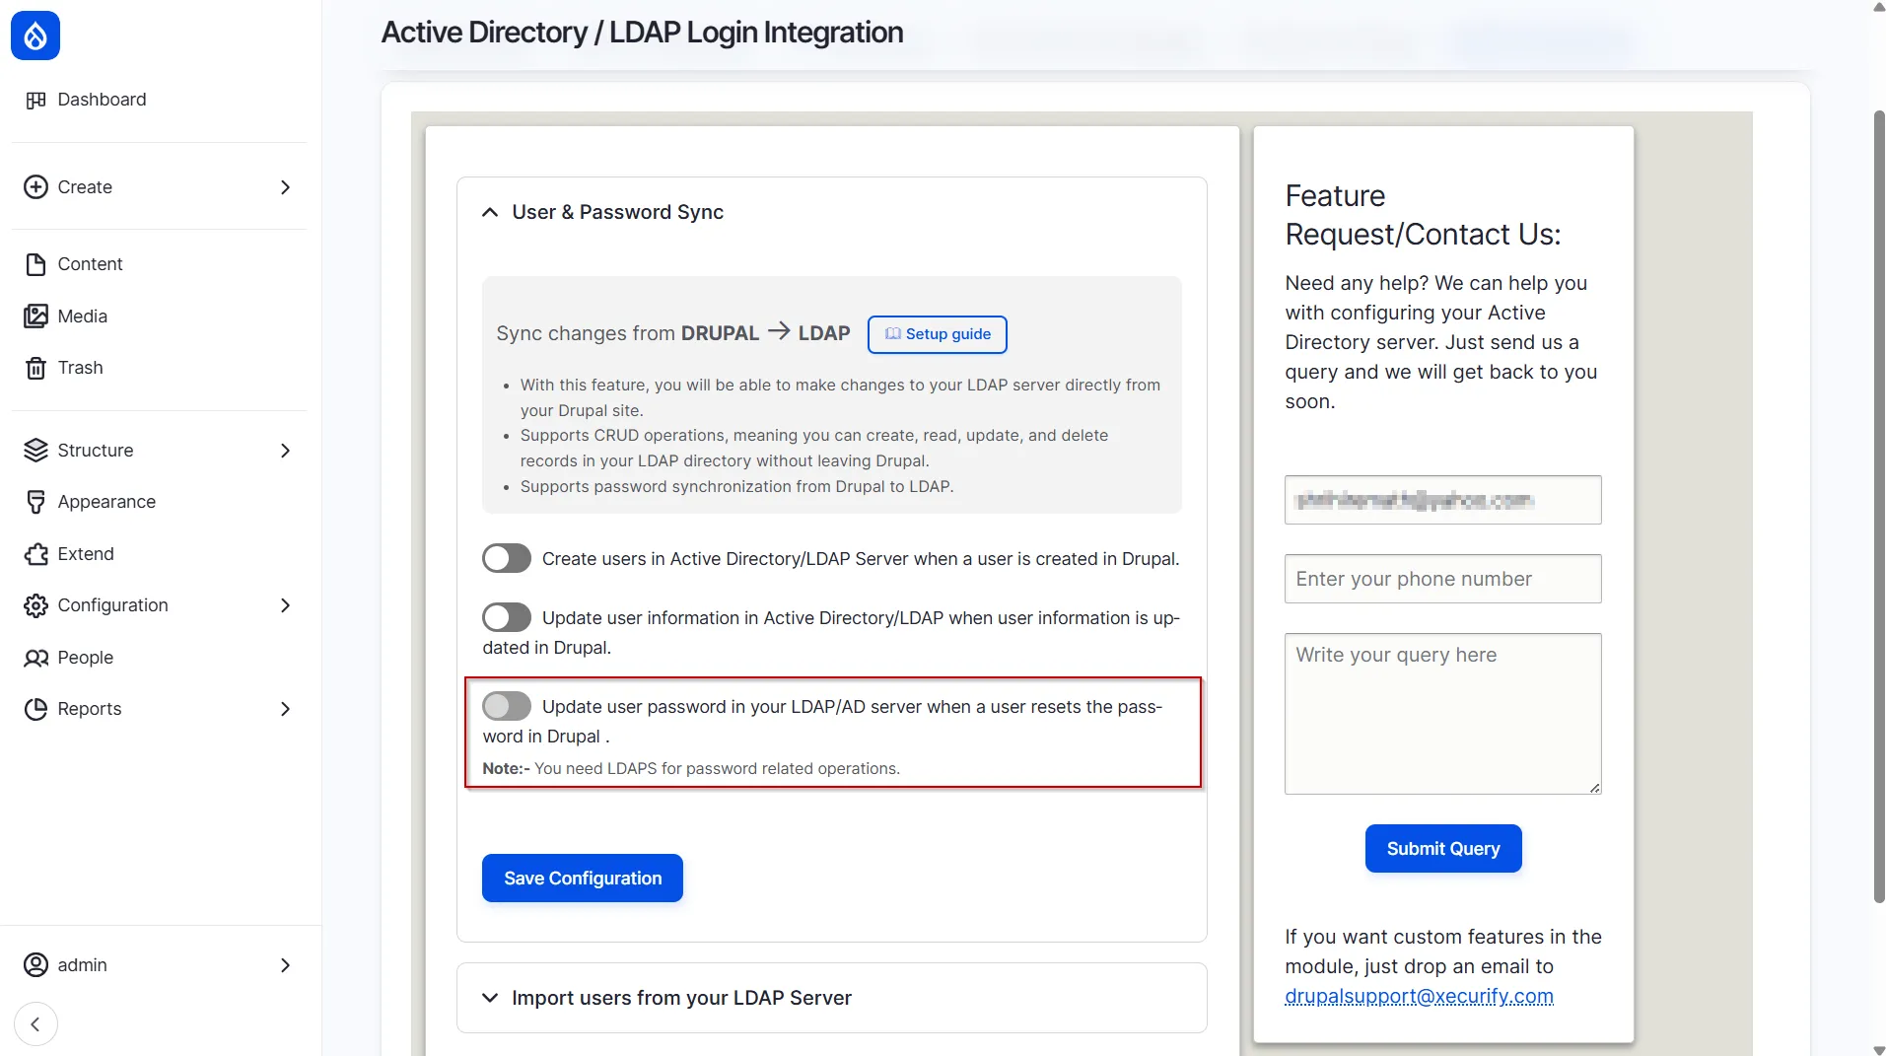Click the page vertical scrollbar thumb

coord(1879,506)
